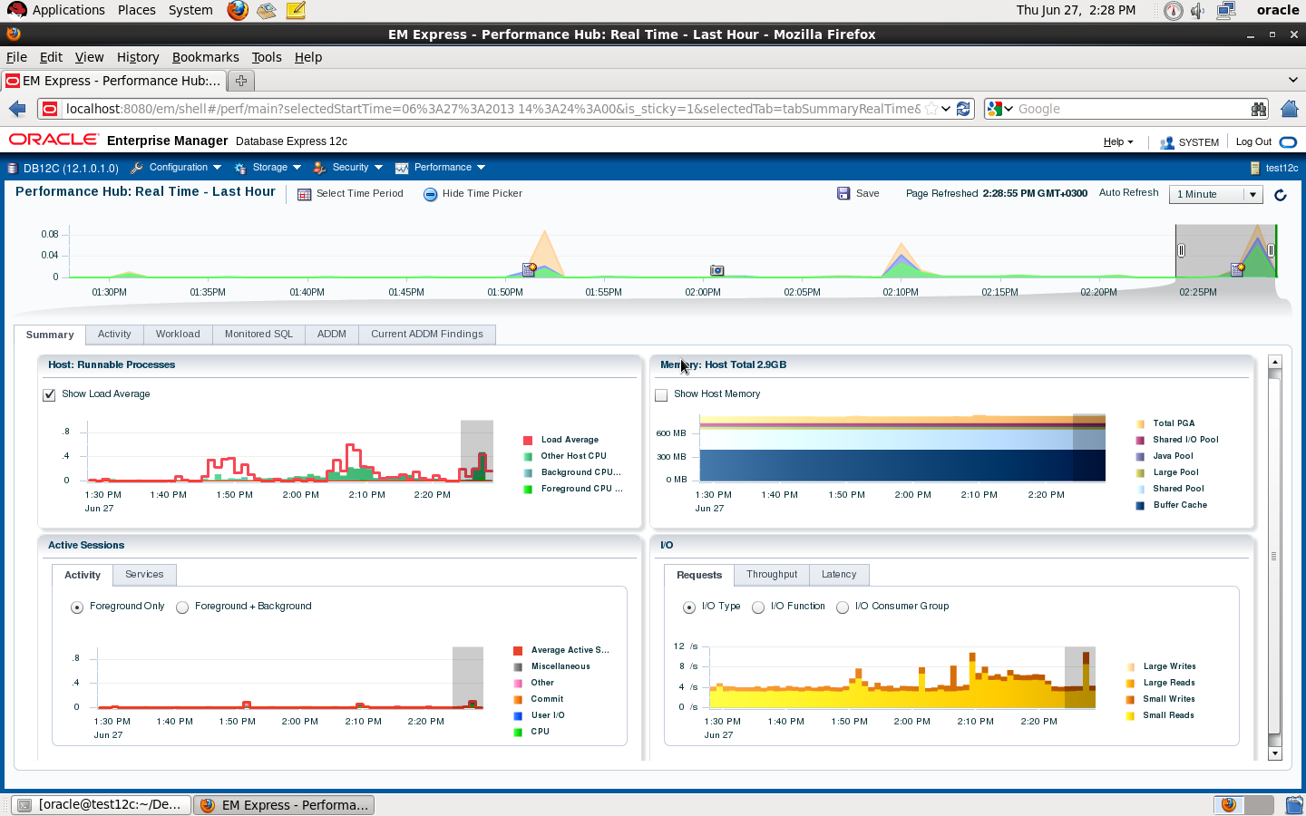The width and height of the screenshot is (1306, 816).
Task: Enable Show Host Memory checkbox
Action: click(661, 394)
